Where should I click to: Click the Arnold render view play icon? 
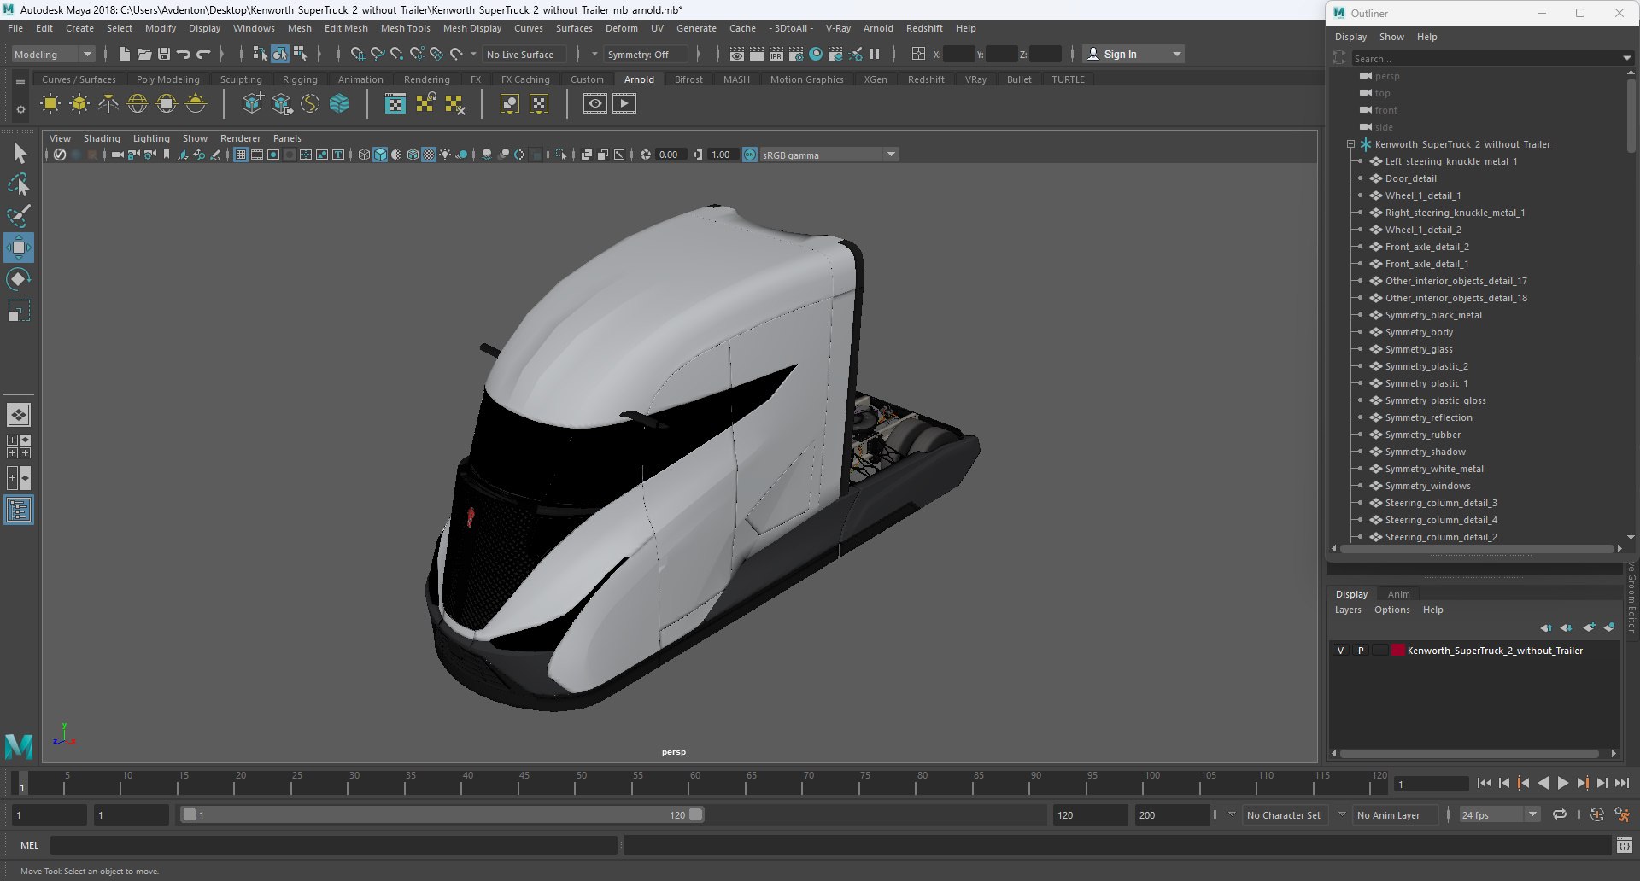click(624, 104)
